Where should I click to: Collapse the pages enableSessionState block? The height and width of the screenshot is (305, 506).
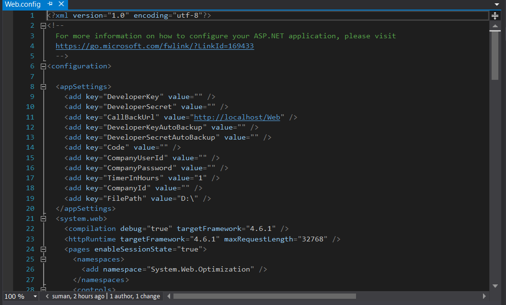coord(44,249)
